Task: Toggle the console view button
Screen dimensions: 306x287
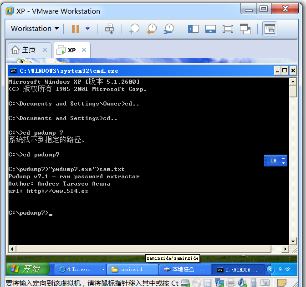Action: point(270,29)
